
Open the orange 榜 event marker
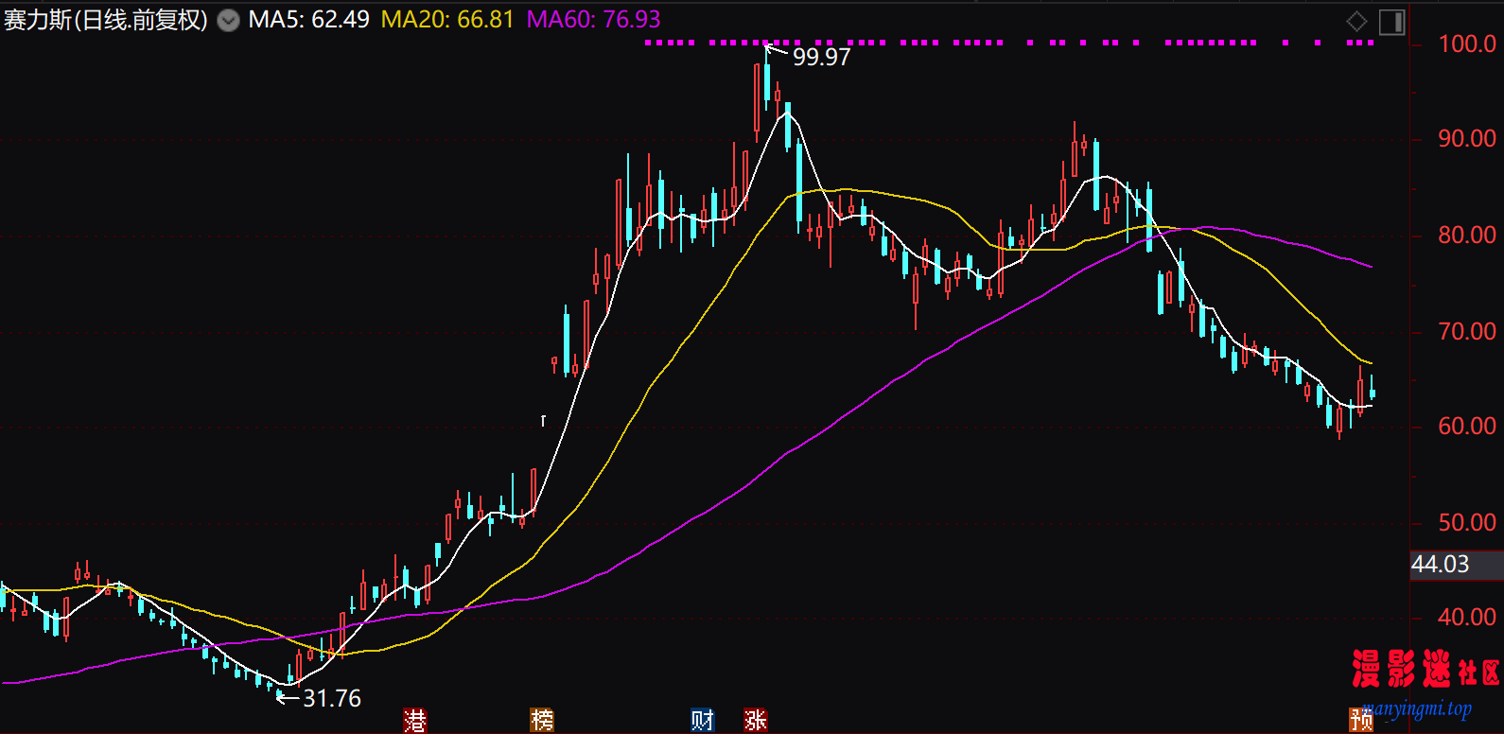click(542, 720)
